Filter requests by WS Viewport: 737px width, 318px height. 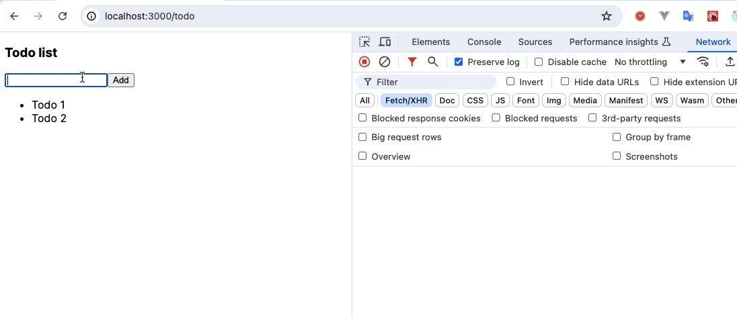click(661, 101)
